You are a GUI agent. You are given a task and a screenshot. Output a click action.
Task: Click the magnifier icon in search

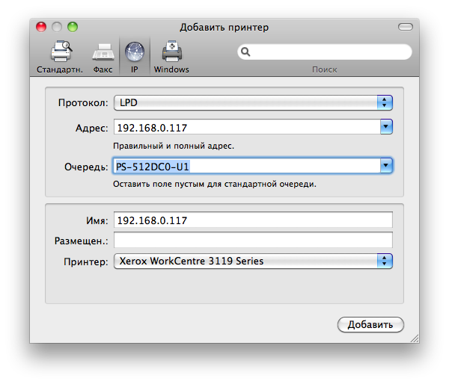[x=245, y=52]
